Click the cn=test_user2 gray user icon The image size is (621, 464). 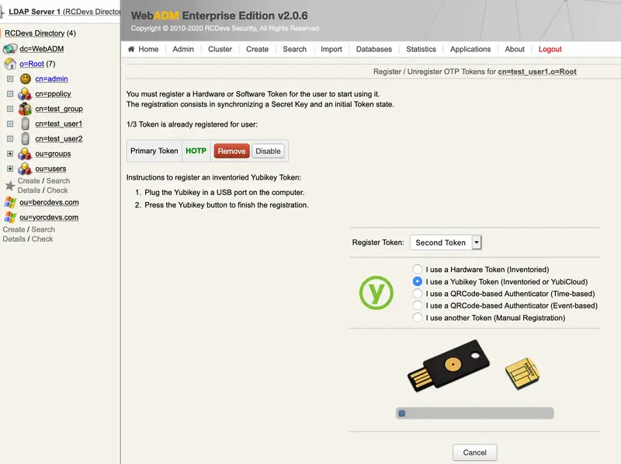click(x=25, y=139)
